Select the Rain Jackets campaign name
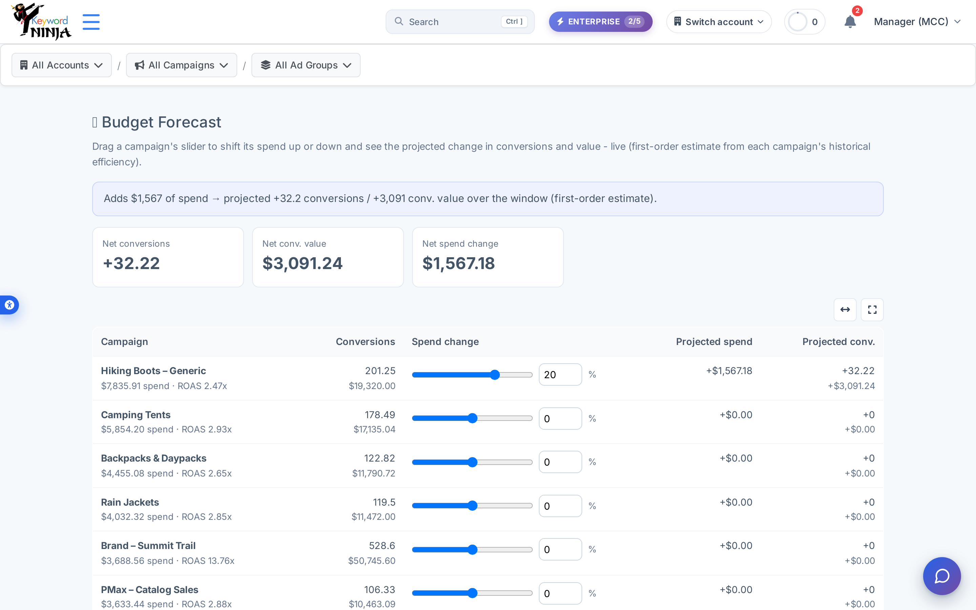Screen dimensions: 976x610 pos(130,502)
